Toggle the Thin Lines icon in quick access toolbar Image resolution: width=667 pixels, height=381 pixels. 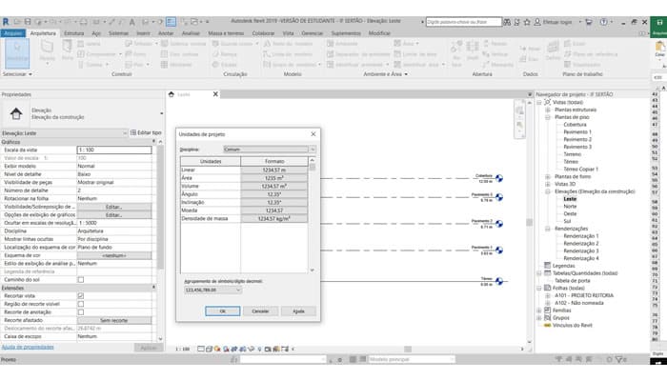171,22
